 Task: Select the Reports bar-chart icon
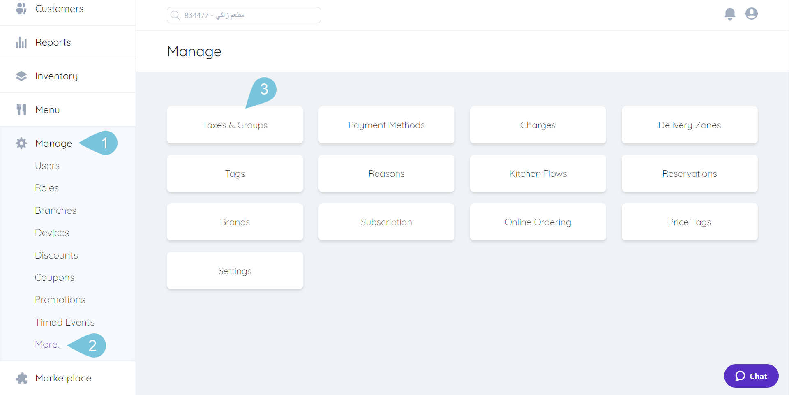[21, 42]
